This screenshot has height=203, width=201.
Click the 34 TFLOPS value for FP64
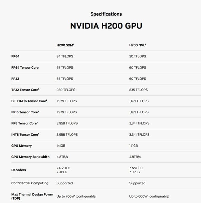(65, 56)
